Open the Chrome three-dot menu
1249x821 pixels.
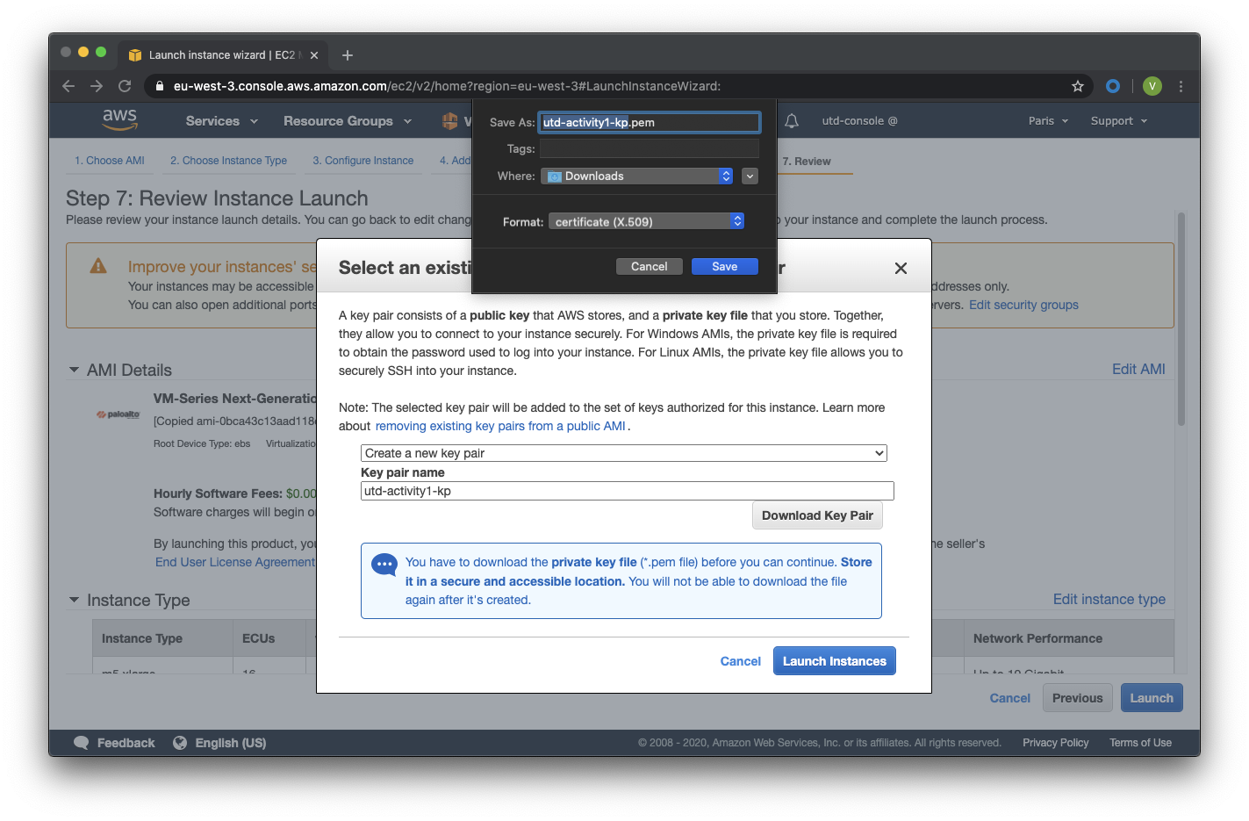(x=1181, y=86)
